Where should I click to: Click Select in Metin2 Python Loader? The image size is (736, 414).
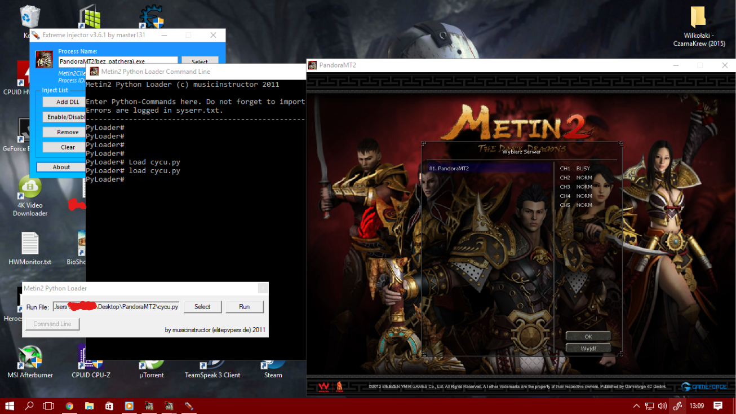[x=202, y=307]
